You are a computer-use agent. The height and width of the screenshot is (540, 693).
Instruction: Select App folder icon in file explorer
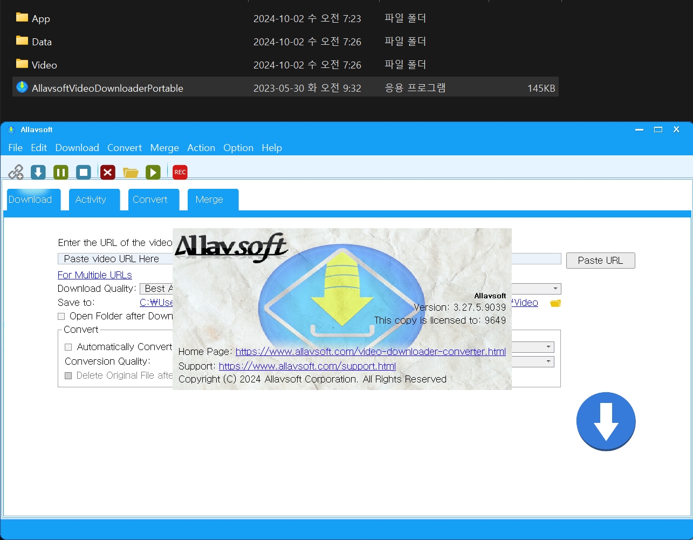[x=22, y=17]
